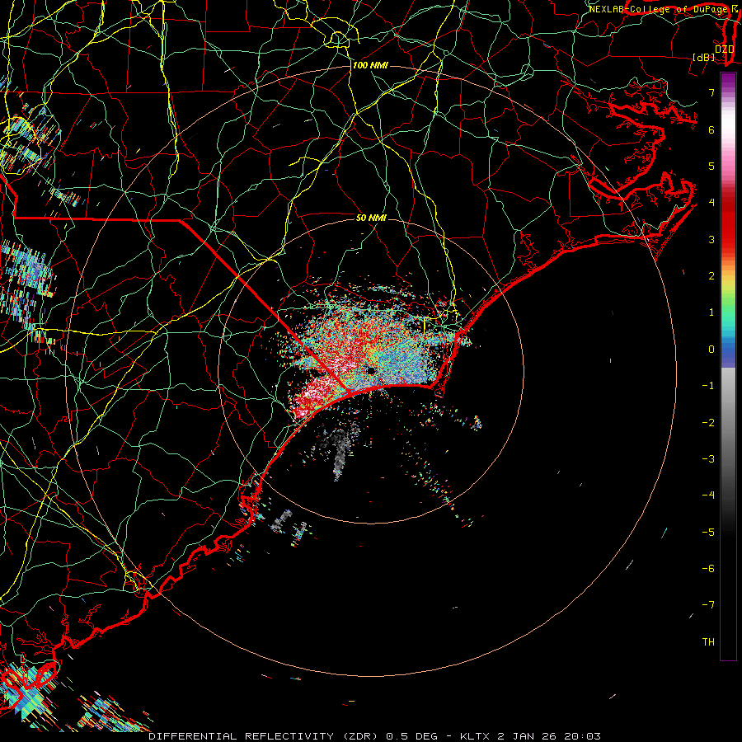Click the -4 dB scale value
The height and width of the screenshot is (742, 742).
708,495
